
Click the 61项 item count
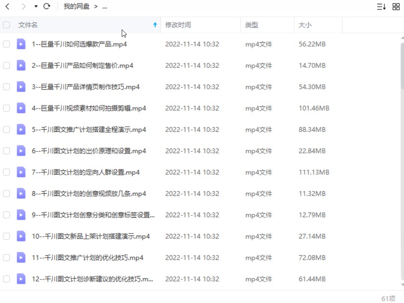(388, 299)
